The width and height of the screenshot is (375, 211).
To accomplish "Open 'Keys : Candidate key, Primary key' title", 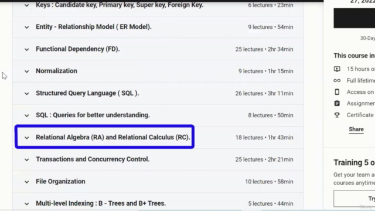I will pyautogui.click(x=120, y=5).
